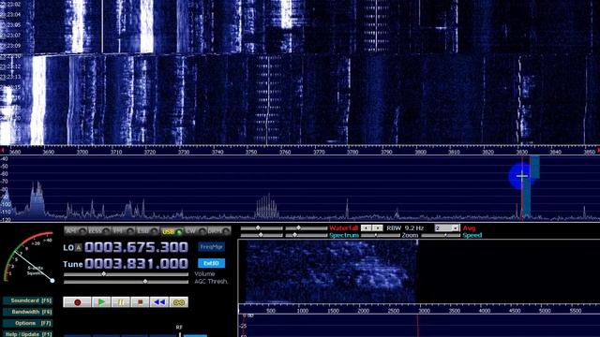600x337 pixels.
Task: Click the cyan Spectrum label
Action: pos(344,235)
